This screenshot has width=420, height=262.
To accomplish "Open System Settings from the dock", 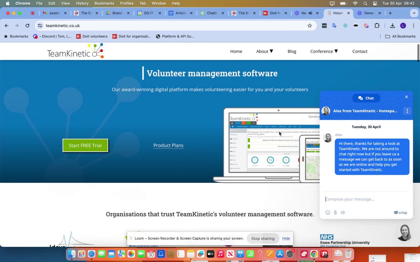I will [290, 254].
